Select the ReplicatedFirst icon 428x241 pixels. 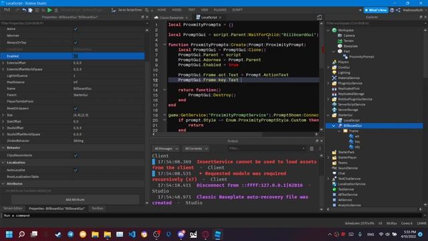pyautogui.click(x=334, y=88)
